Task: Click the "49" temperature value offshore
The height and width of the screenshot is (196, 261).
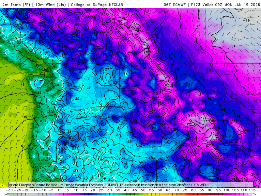Action: tap(25, 117)
